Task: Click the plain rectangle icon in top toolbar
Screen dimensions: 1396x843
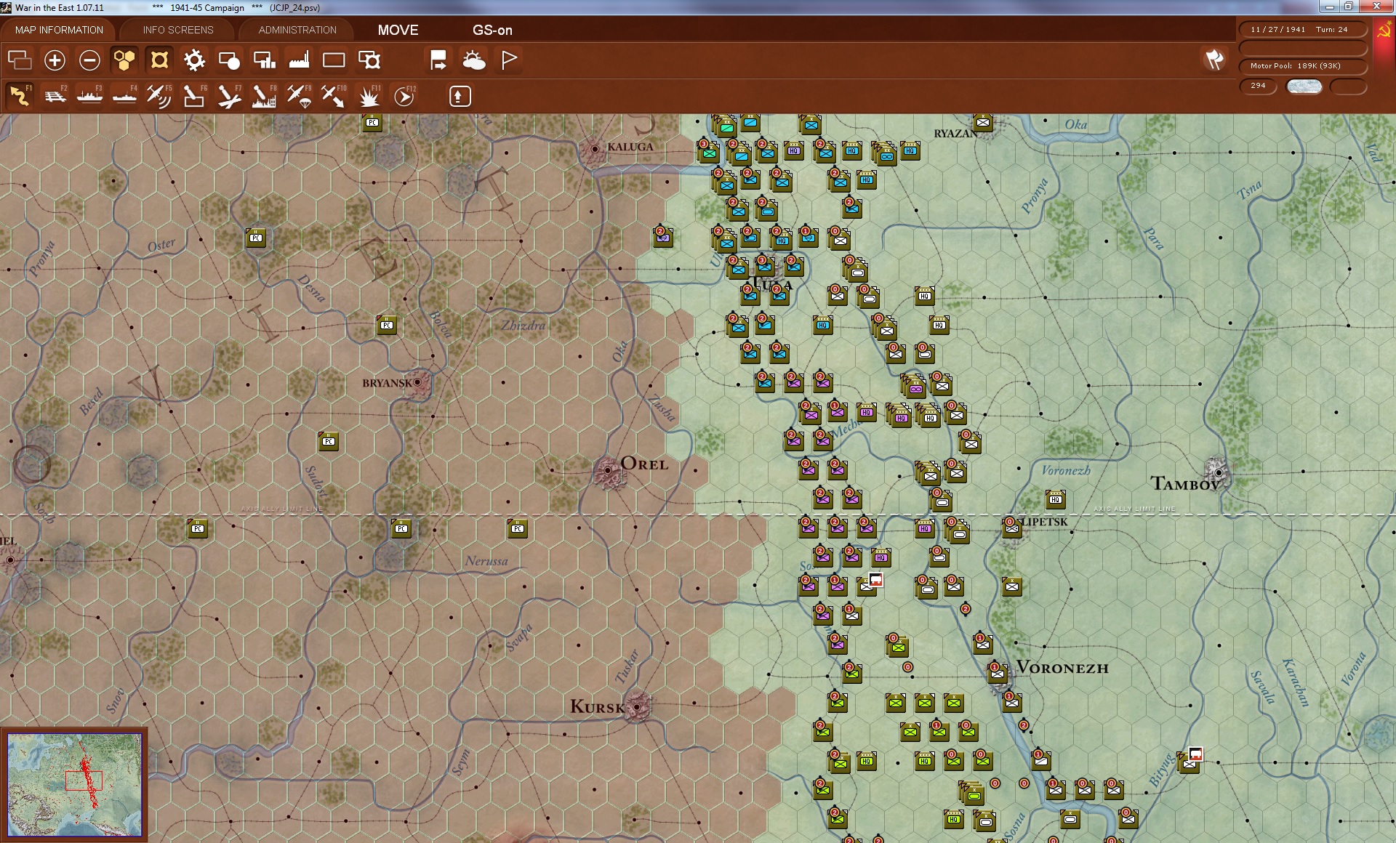Action: point(334,60)
